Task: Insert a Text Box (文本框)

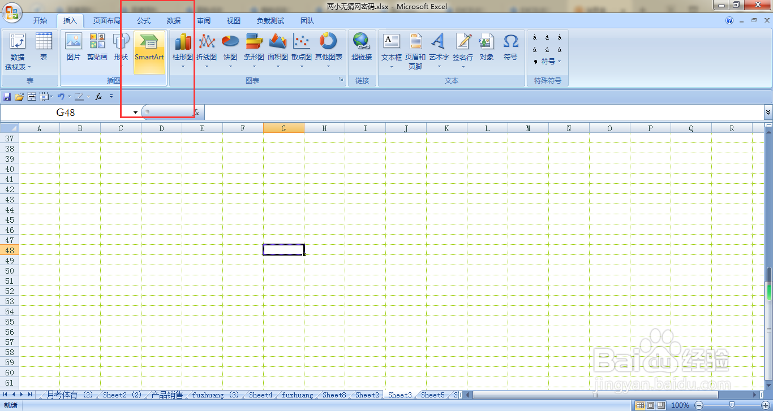Action: [x=392, y=51]
